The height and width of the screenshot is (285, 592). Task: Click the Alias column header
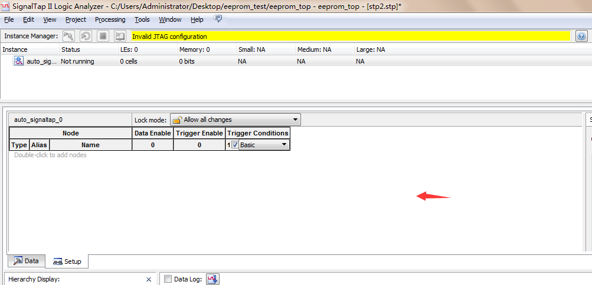(40, 145)
